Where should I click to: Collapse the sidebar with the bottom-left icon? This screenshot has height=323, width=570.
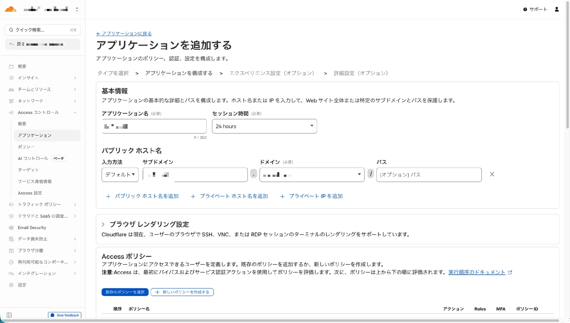9,315
